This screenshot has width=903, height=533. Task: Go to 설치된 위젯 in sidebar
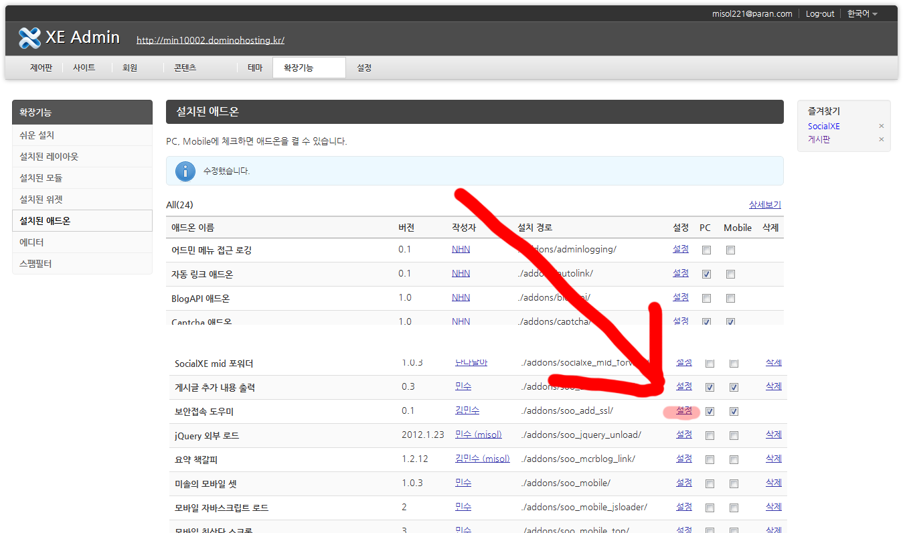[x=82, y=200]
